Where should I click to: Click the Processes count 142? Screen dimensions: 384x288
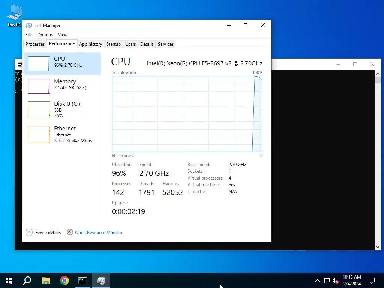click(118, 192)
